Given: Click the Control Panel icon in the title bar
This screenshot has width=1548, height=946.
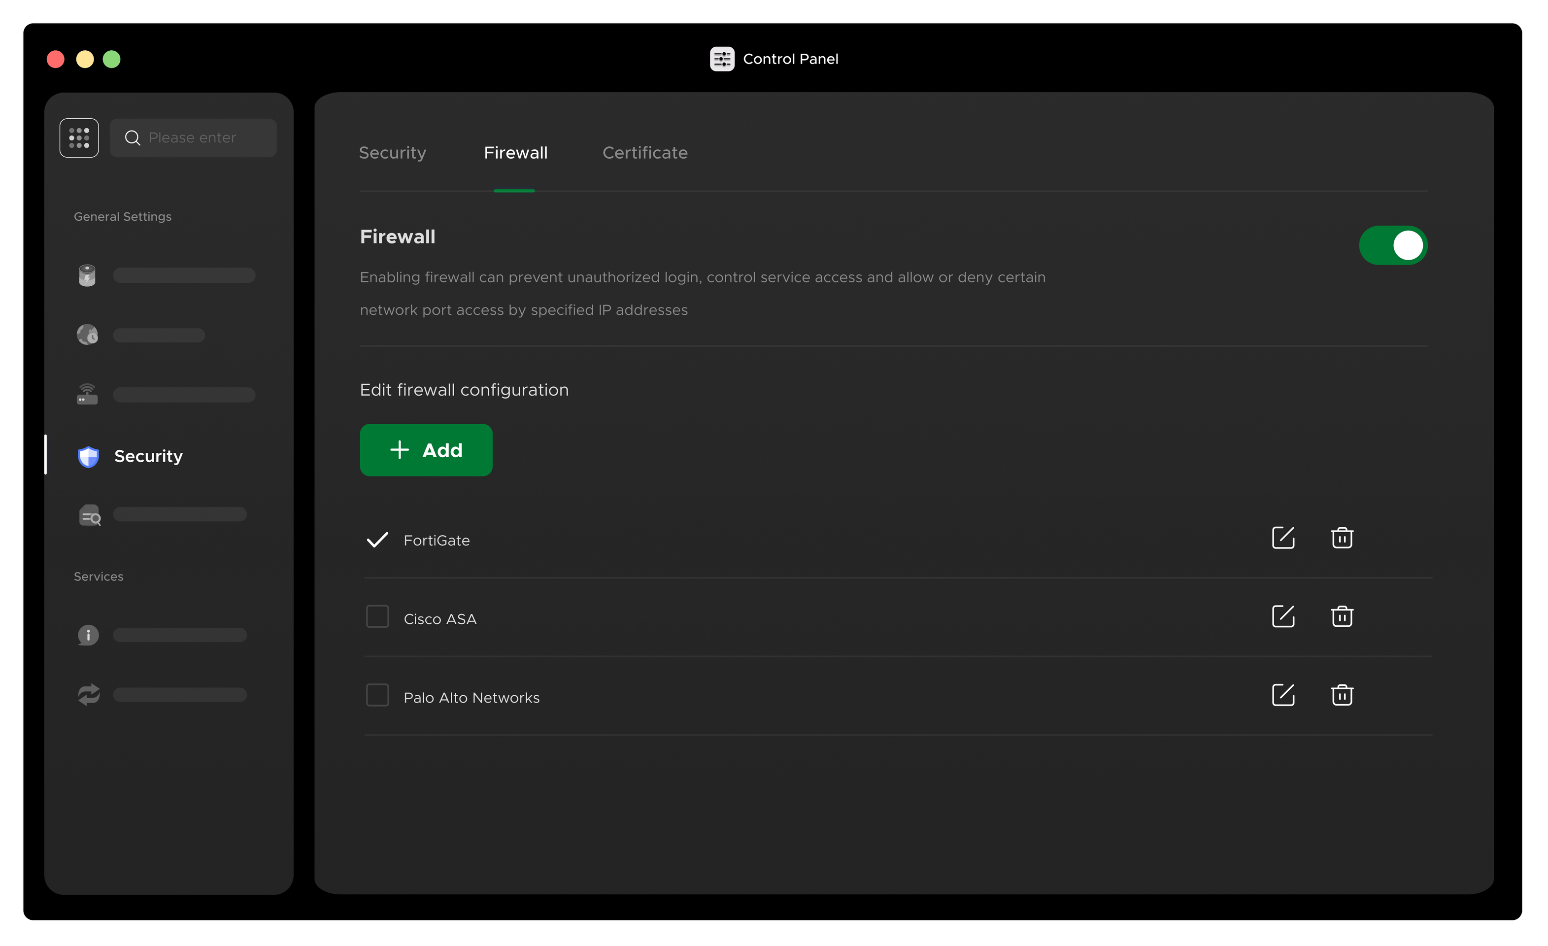Looking at the screenshot, I should [722, 59].
